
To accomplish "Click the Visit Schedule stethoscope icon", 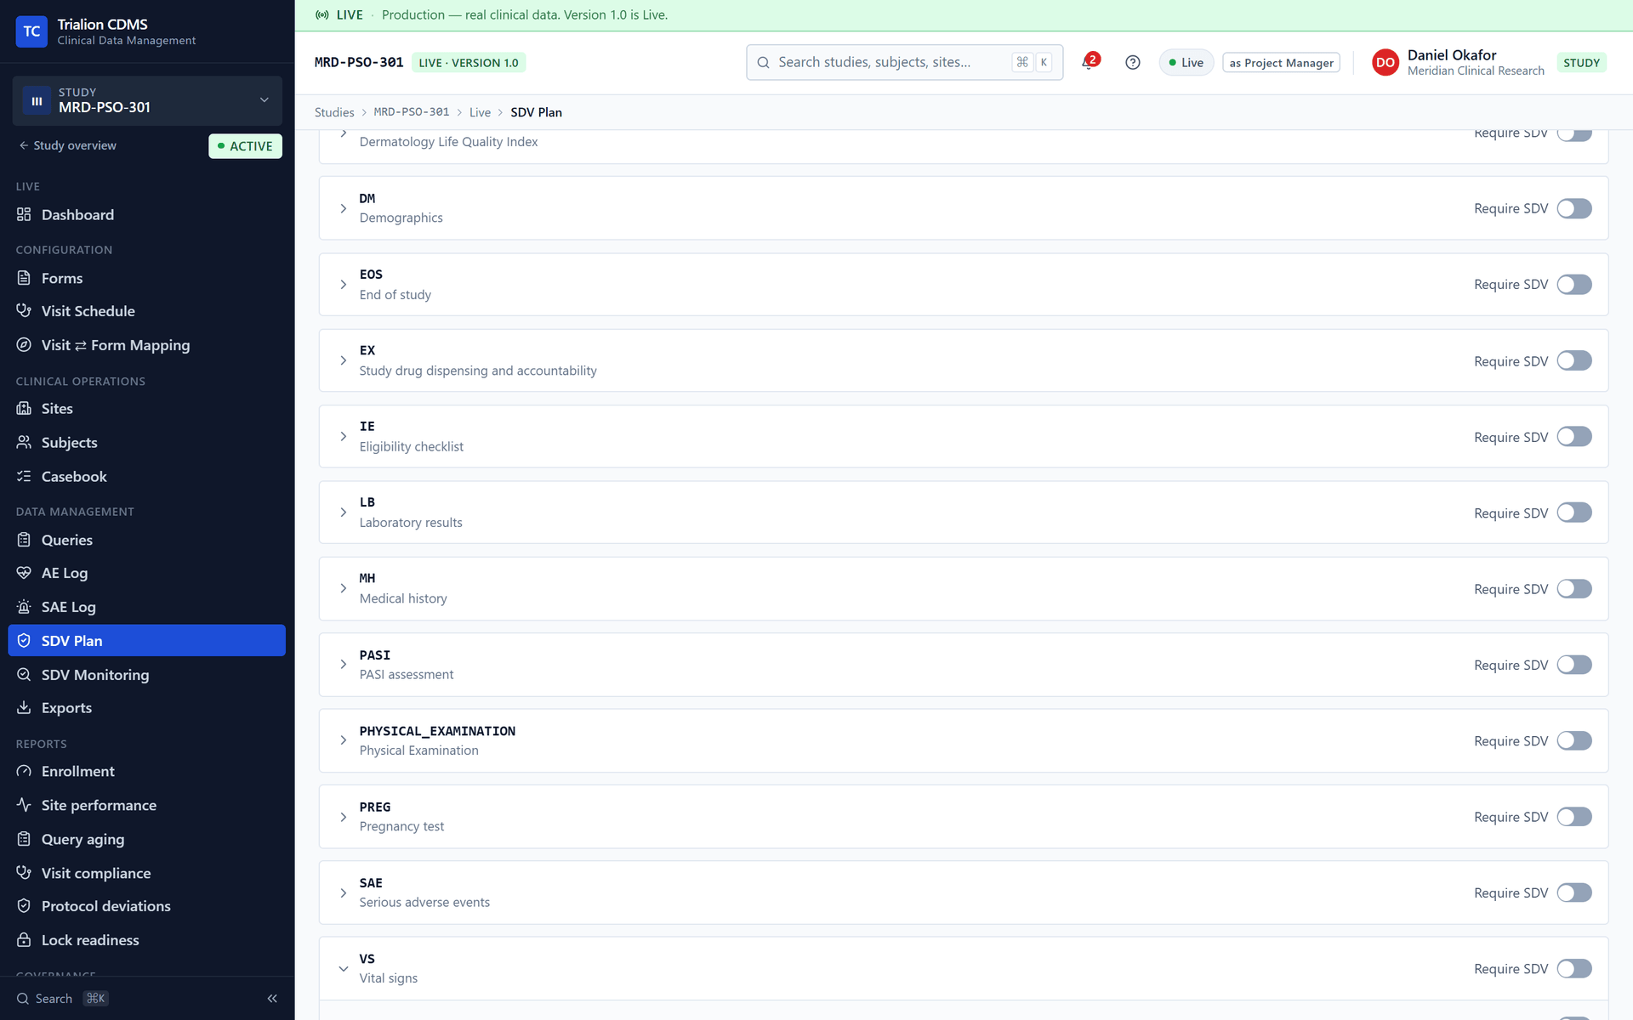I will coord(24,311).
